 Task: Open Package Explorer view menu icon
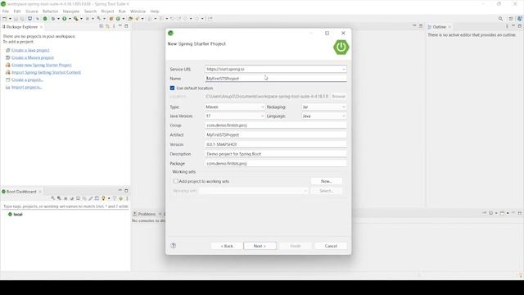tap(114, 26)
